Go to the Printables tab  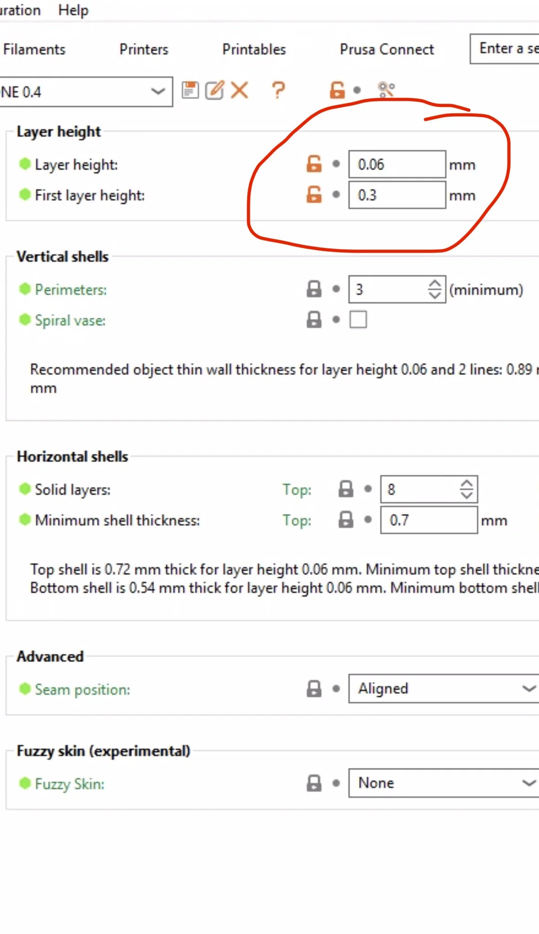[x=254, y=49]
